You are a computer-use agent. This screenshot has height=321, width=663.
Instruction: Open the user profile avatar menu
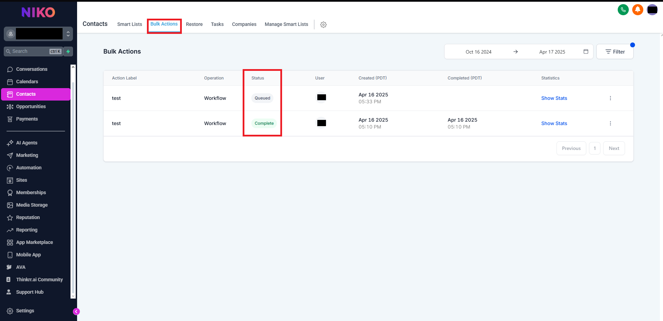[x=652, y=10]
